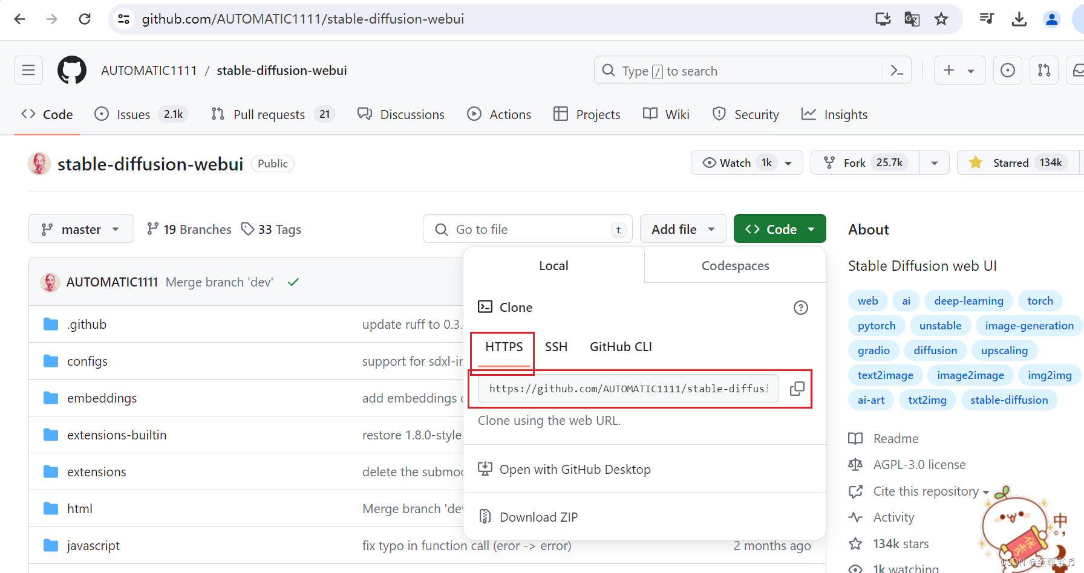The height and width of the screenshot is (573, 1084).
Task: Open the extensions-builtin folder
Action: tap(117, 435)
